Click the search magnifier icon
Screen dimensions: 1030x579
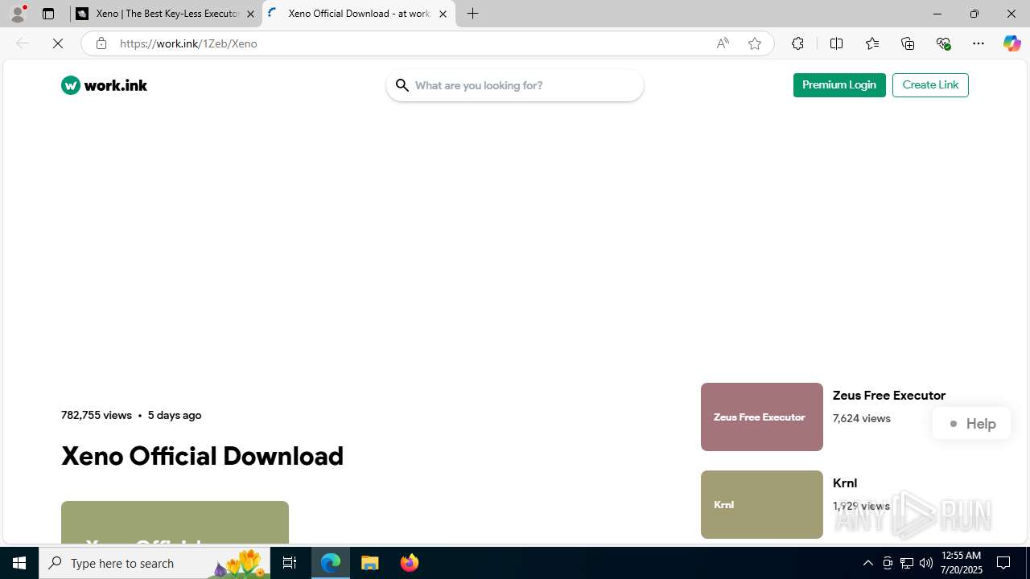pyautogui.click(x=402, y=85)
